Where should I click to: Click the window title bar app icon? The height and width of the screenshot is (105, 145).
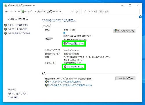pyautogui.click(x=6, y=6)
